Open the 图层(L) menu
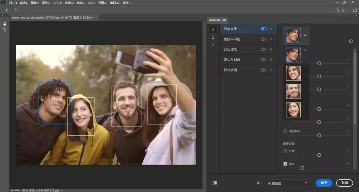This screenshot has width=359, height=192. [46, 3]
